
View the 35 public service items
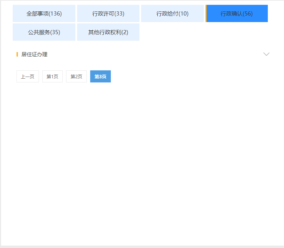(44, 32)
